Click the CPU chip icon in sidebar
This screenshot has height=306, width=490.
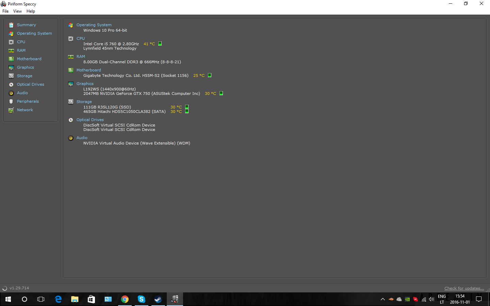[11, 42]
